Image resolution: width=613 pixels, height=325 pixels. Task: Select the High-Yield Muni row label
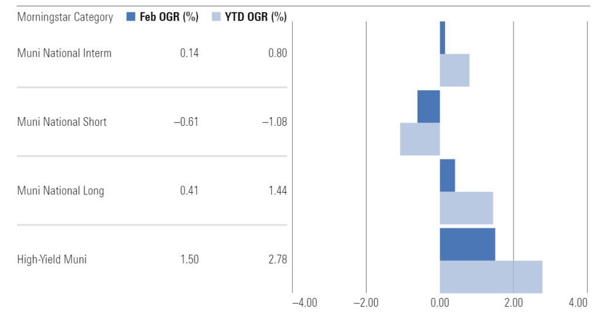52,259
